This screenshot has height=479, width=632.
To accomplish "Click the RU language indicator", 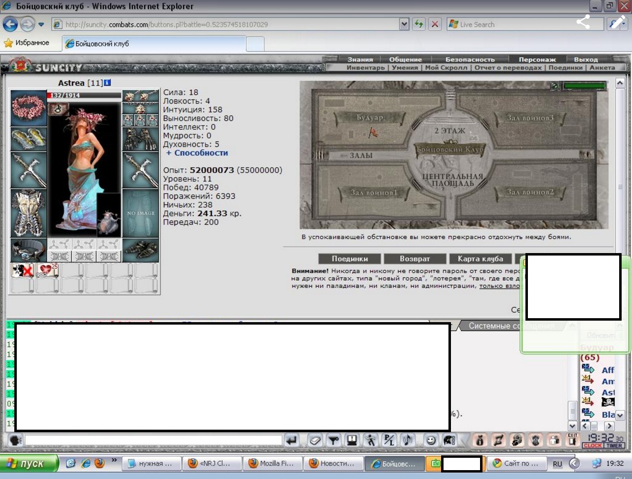I will [558, 464].
